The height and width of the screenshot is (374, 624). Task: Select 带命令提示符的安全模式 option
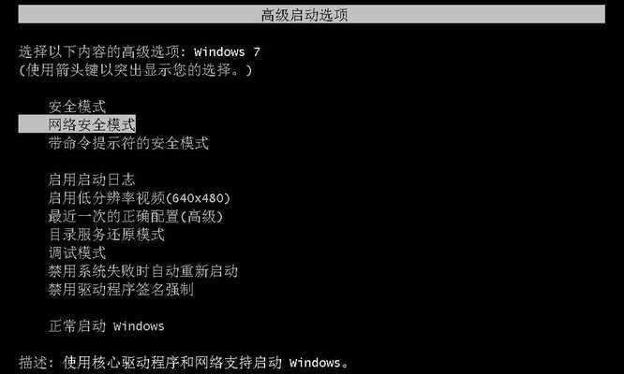click(x=128, y=143)
